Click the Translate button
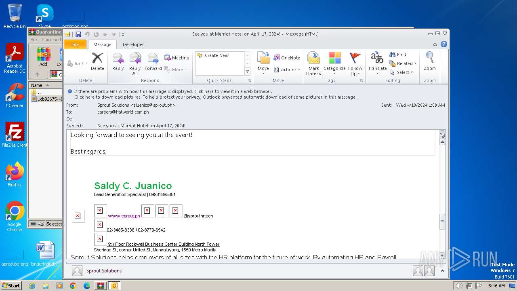This screenshot has height=291, width=517. click(x=377, y=63)
